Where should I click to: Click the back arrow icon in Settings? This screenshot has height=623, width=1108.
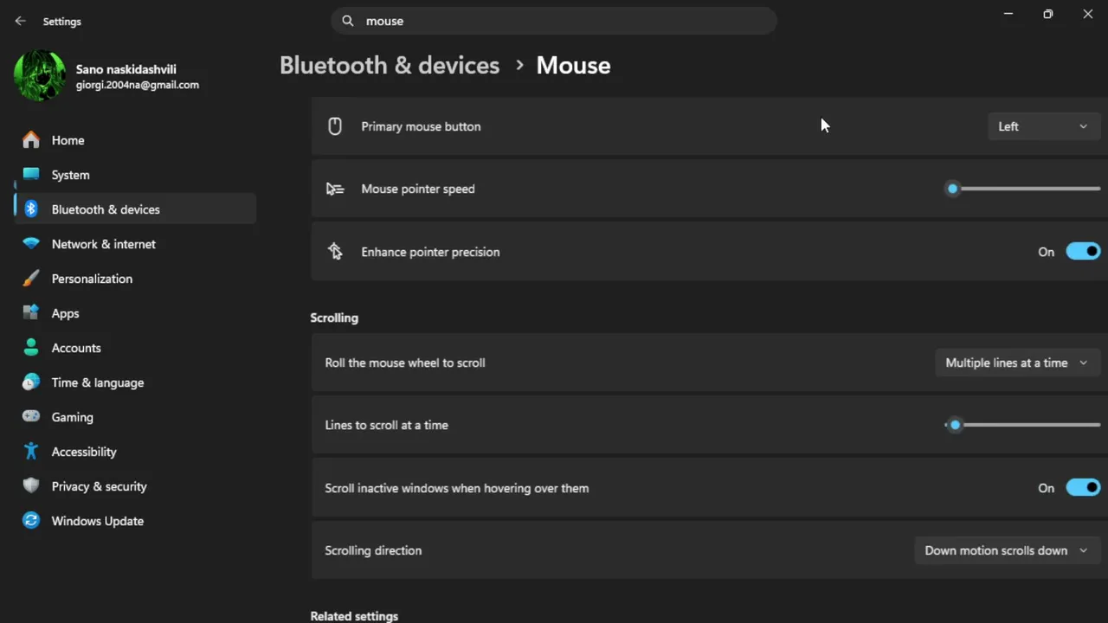[20, 21]
